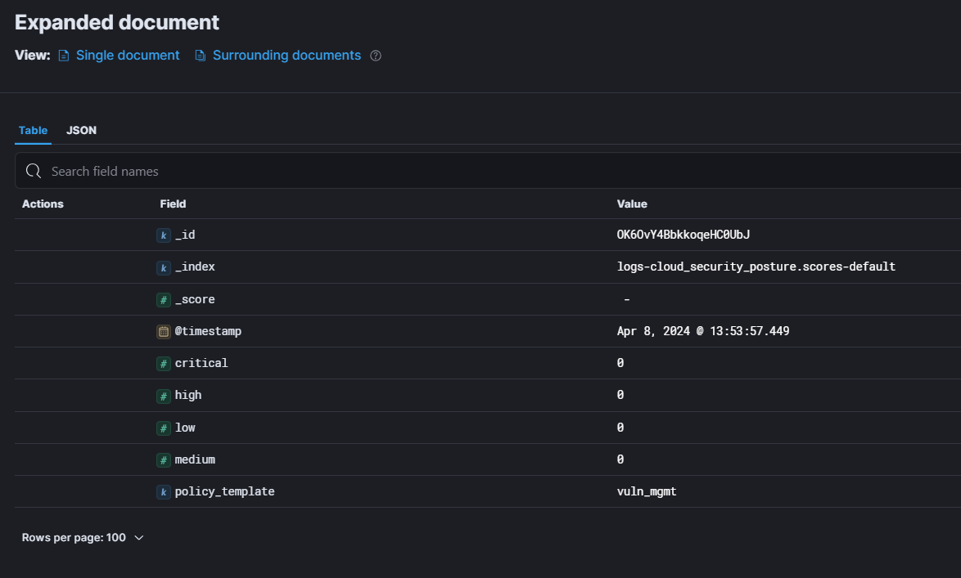Click the vuln_mgmt value cell
This screenshot has width=961, height=578.
pyautogui.click(x=647, y=492)
